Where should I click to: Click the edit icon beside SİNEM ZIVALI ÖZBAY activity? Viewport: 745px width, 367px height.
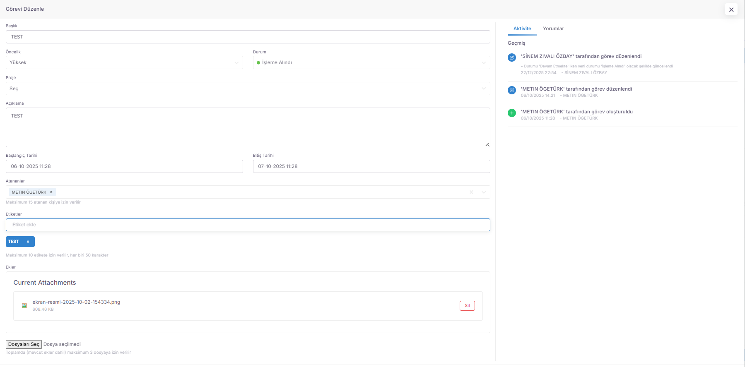(512, 58)
